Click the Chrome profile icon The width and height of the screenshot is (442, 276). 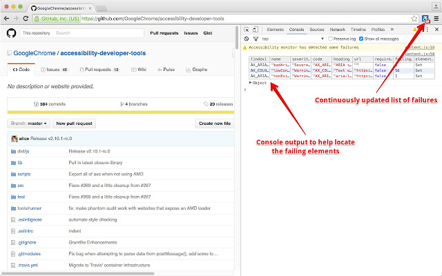click(436, 6)
